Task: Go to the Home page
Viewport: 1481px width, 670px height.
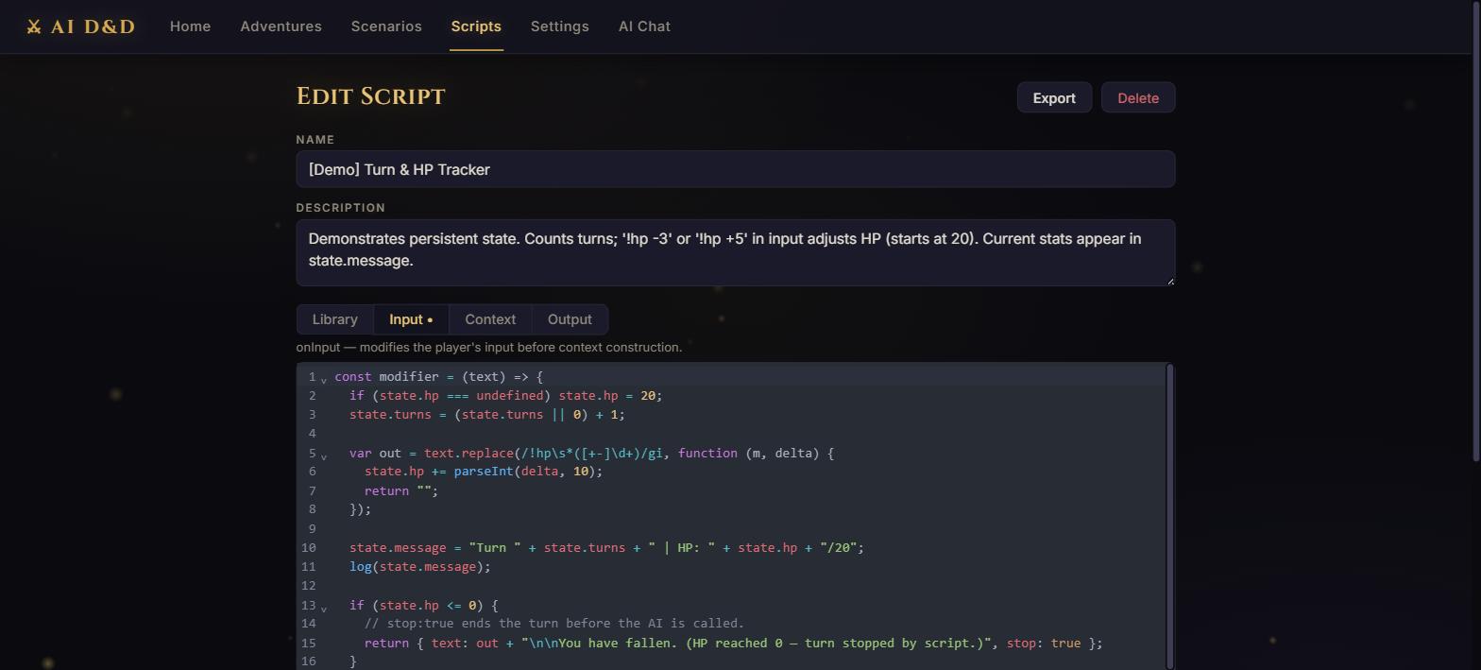Action: pyautogui.click(x=190, y=26)
